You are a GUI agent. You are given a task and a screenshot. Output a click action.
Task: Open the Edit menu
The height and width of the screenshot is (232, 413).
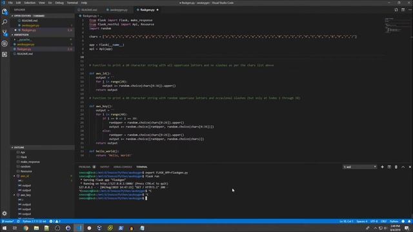click(18, 3)
